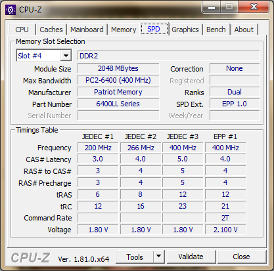
Task: Click the Correction value None
Action: 235,68
